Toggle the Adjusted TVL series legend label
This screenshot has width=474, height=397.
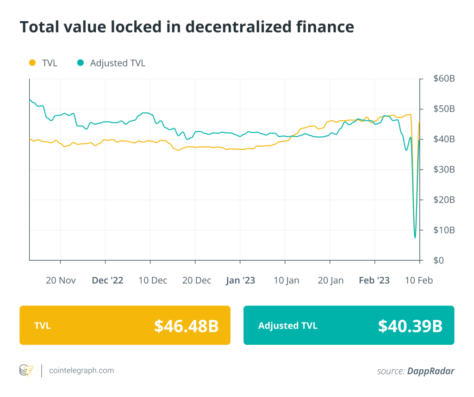coord(118,63)
